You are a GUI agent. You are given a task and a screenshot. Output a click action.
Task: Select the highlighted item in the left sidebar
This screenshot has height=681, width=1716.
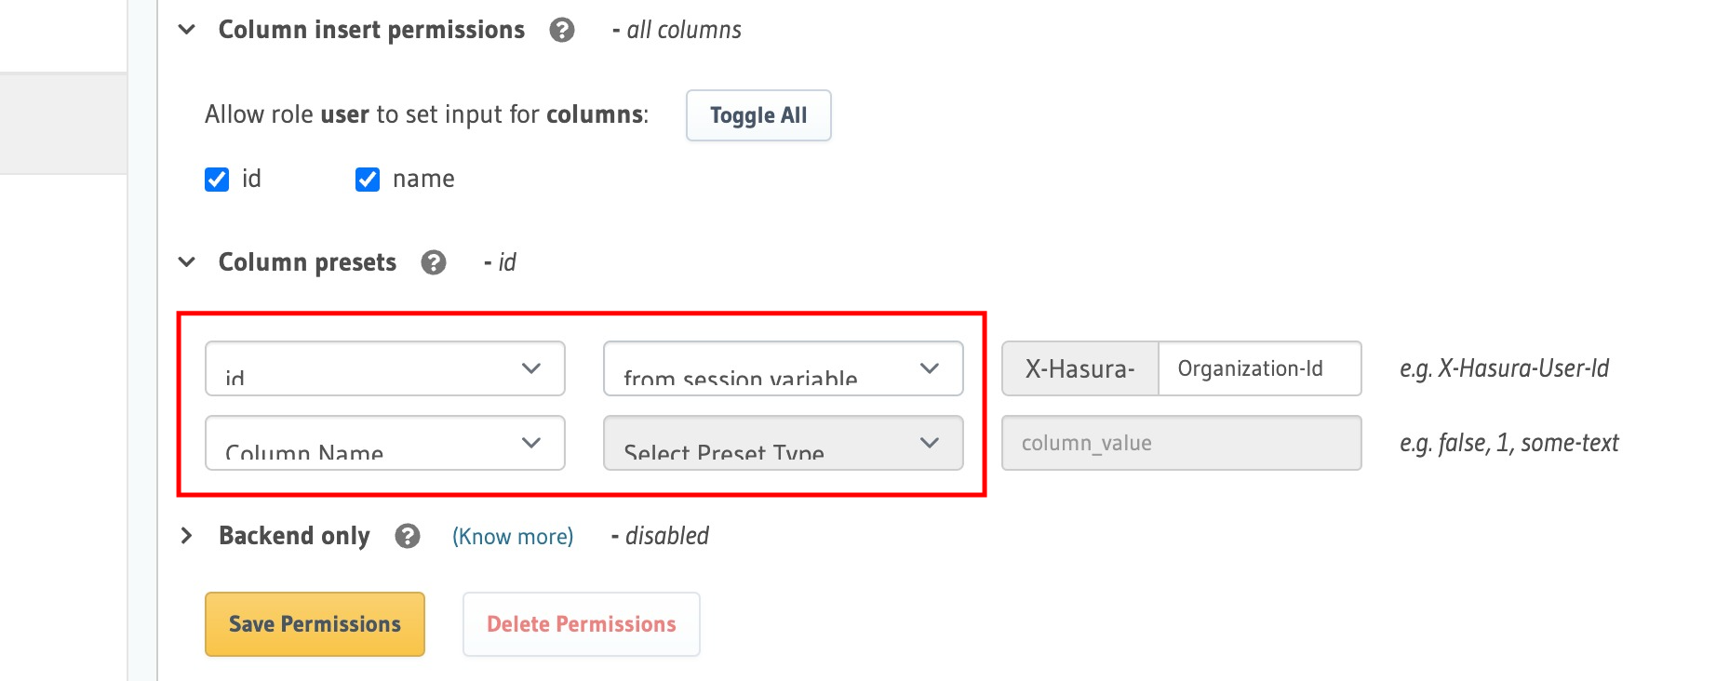(62, 122)
